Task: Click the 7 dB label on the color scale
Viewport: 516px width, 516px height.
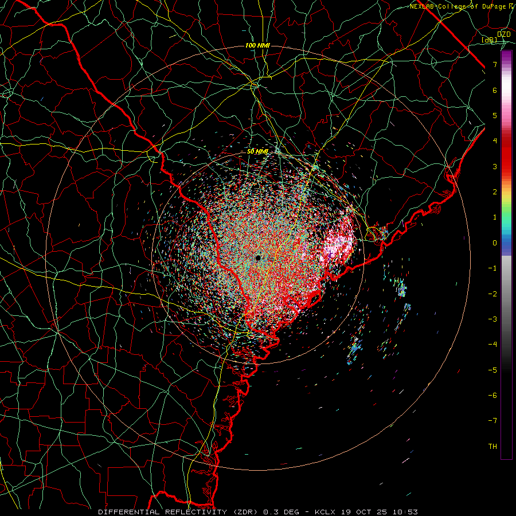Action: [x=495, y=64]
